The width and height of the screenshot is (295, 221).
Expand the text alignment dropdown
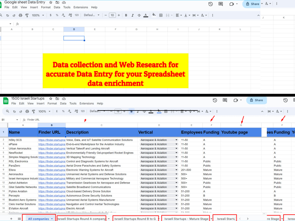pos(185,111)
